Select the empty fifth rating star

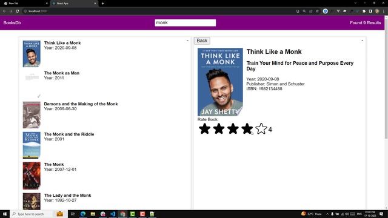(261, 129)
